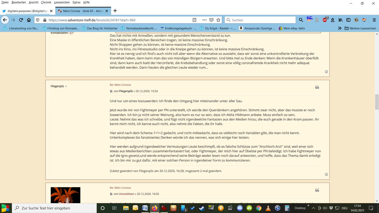Save page to Pocket icon
379x213 pixels.
[x=211, y=20]
